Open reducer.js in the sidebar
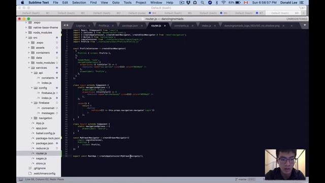 click(42, 148)
